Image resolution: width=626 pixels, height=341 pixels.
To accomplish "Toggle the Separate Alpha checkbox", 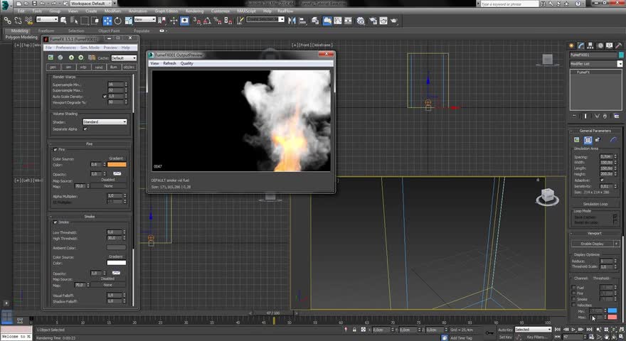I will pyautogui.click(x=85, y=129).
